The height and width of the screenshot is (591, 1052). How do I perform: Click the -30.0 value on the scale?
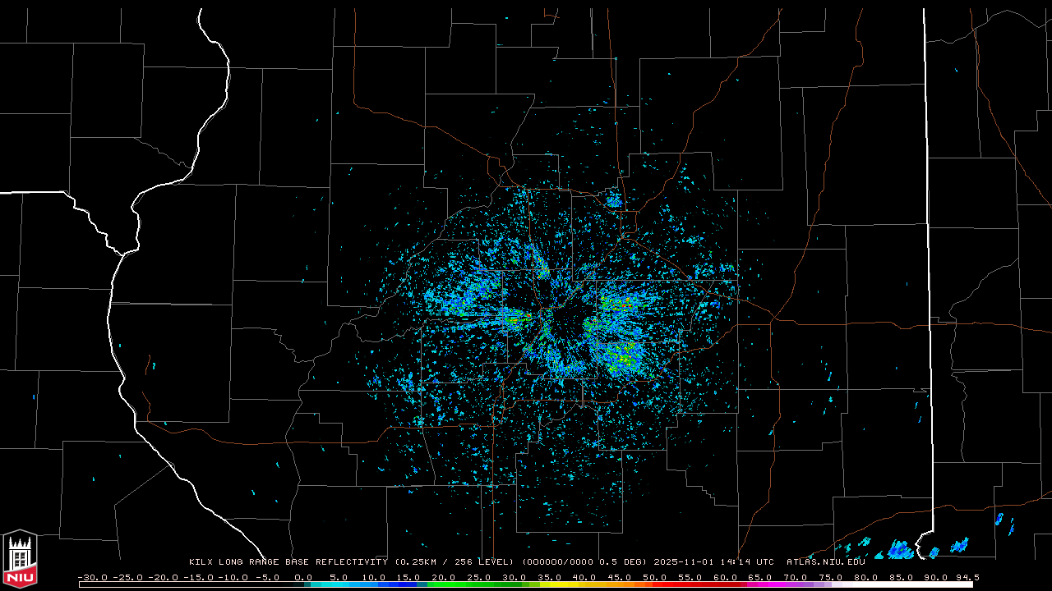[x=91, y=577]
